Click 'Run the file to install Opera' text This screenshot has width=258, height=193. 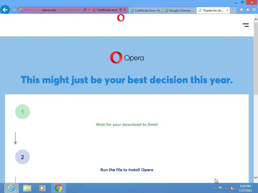(x=127, y=170)
